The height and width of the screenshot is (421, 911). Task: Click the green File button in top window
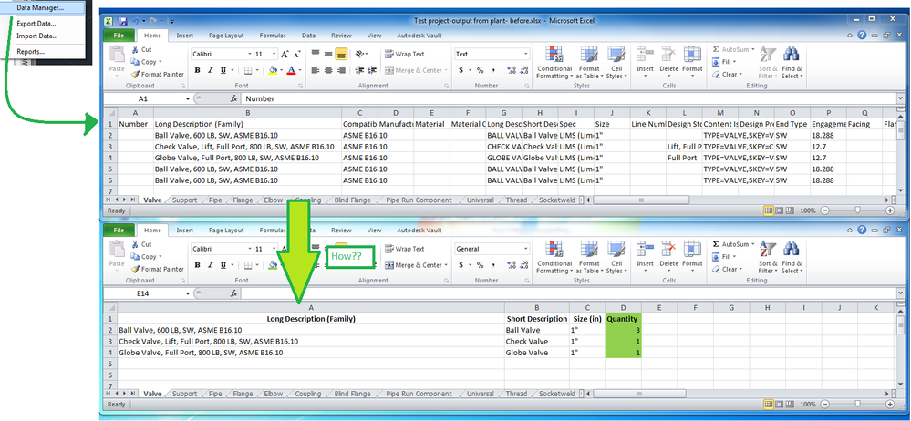(x=119, y=36)
